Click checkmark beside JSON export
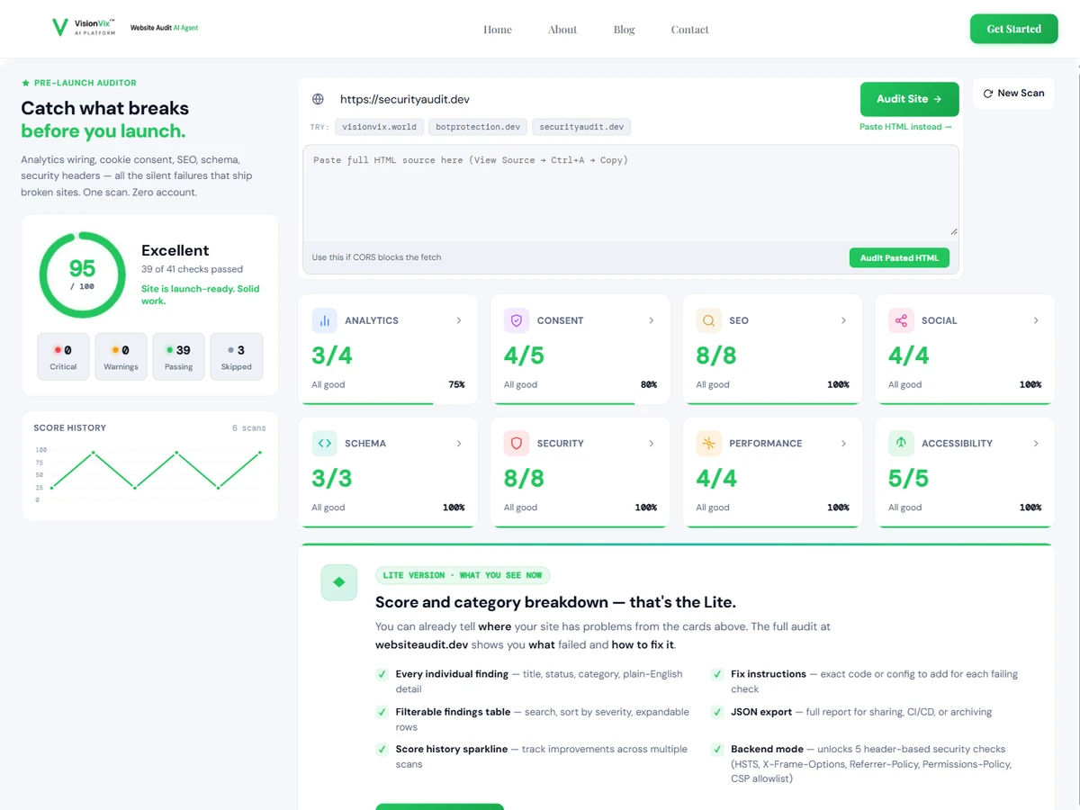 click(717, 712)
